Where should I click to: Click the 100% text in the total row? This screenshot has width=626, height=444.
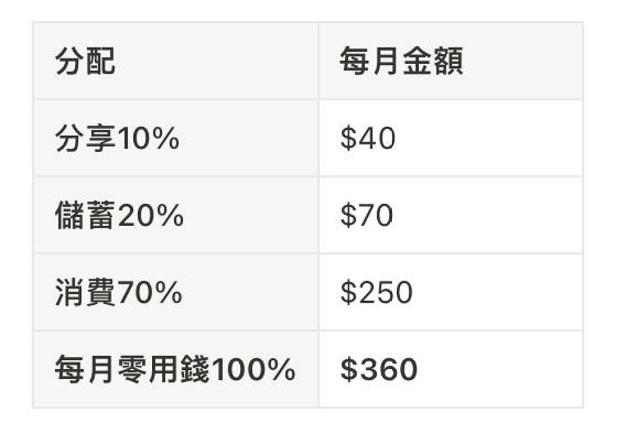coord(254,370)
